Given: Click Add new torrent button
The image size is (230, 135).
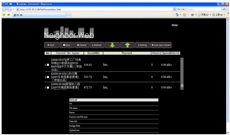Looking at the screenshot, I should (x=161, y=45).
